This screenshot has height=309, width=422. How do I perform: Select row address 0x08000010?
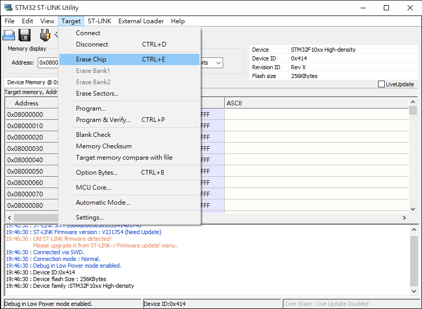pyautogui.click(x=25, y=126)
